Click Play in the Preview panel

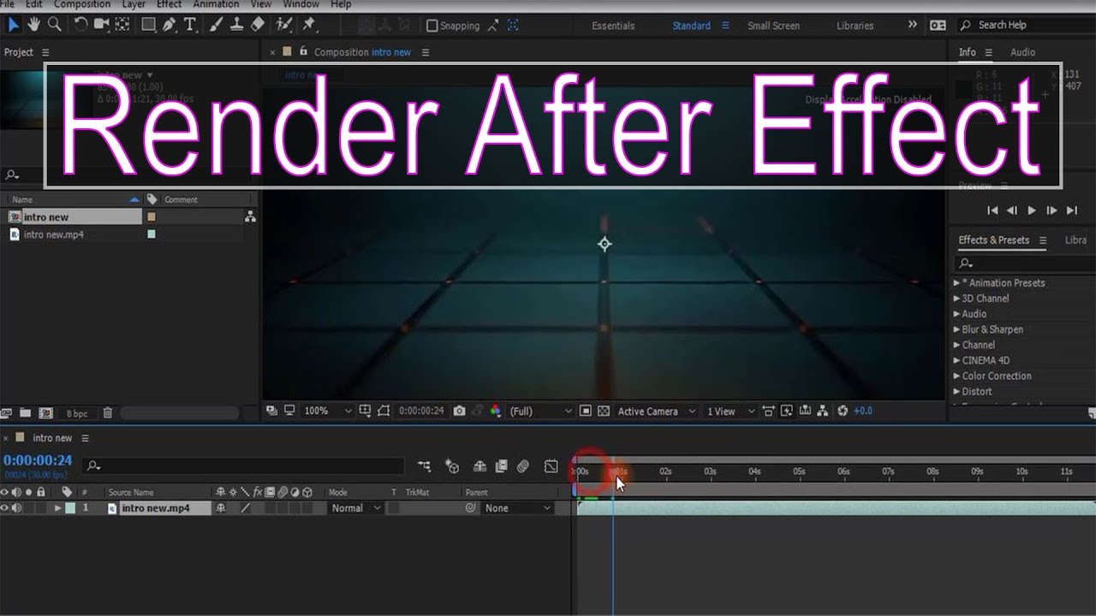point(1032,210)
